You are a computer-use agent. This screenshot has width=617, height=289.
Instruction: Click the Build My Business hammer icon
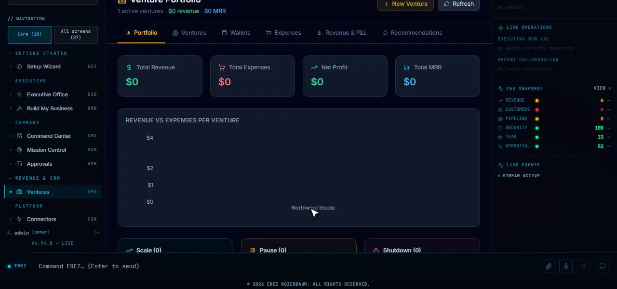coord(19,108)
